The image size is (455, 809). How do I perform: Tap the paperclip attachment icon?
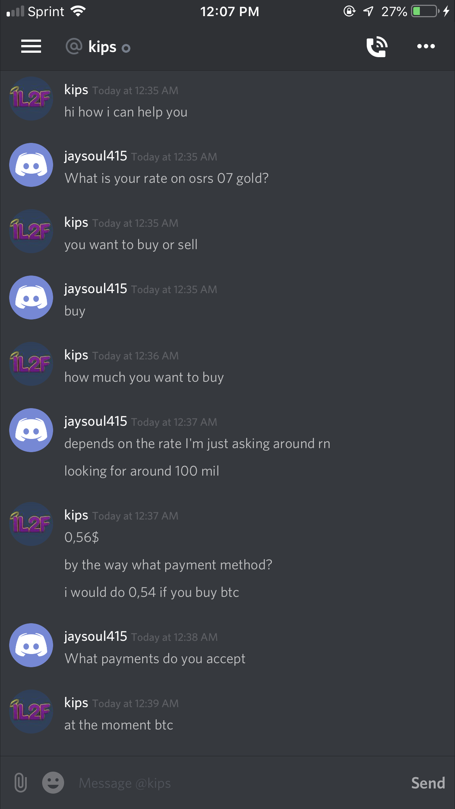[21, 783]
